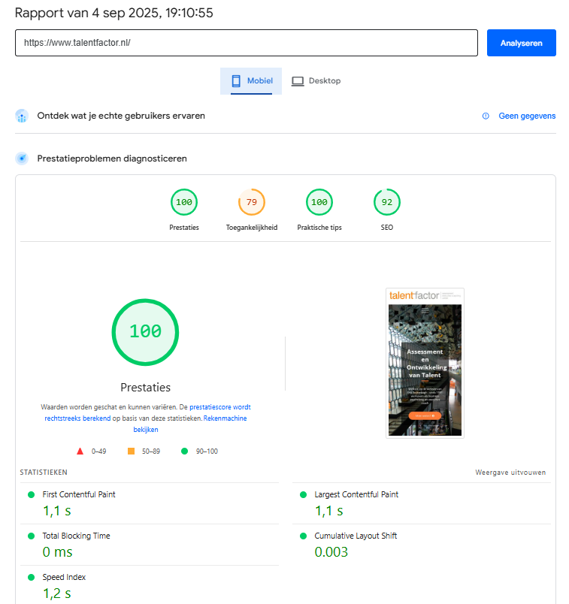Select the Praktische tips score gauge
Image resolution: width=569 pixels, height=604 pixels.
click(x=319, y=202)
